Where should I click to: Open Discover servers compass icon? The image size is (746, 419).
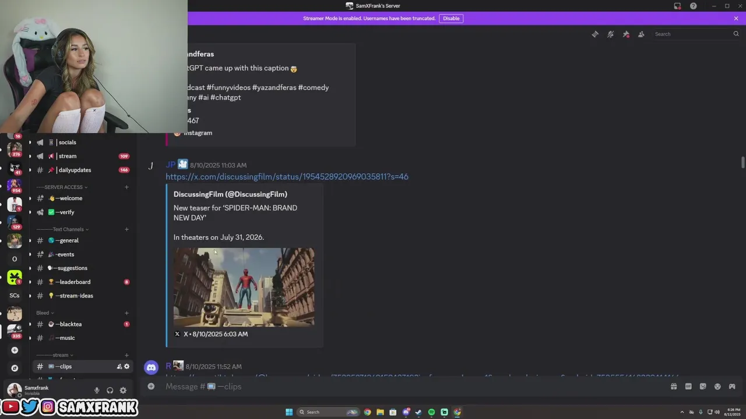tap(15, 368)
